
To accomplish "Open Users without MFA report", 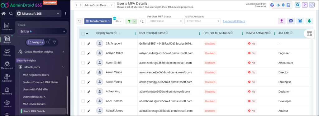I will click(34, 97).
